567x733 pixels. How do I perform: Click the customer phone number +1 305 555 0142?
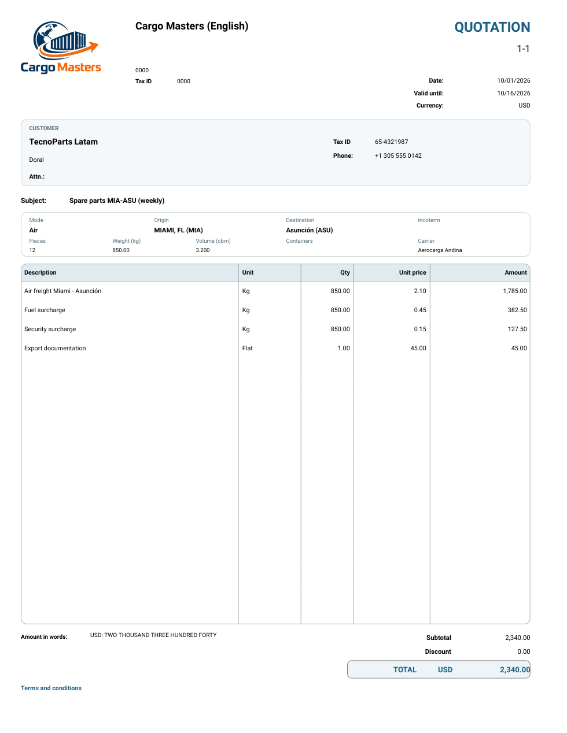(x=398, y=156)
